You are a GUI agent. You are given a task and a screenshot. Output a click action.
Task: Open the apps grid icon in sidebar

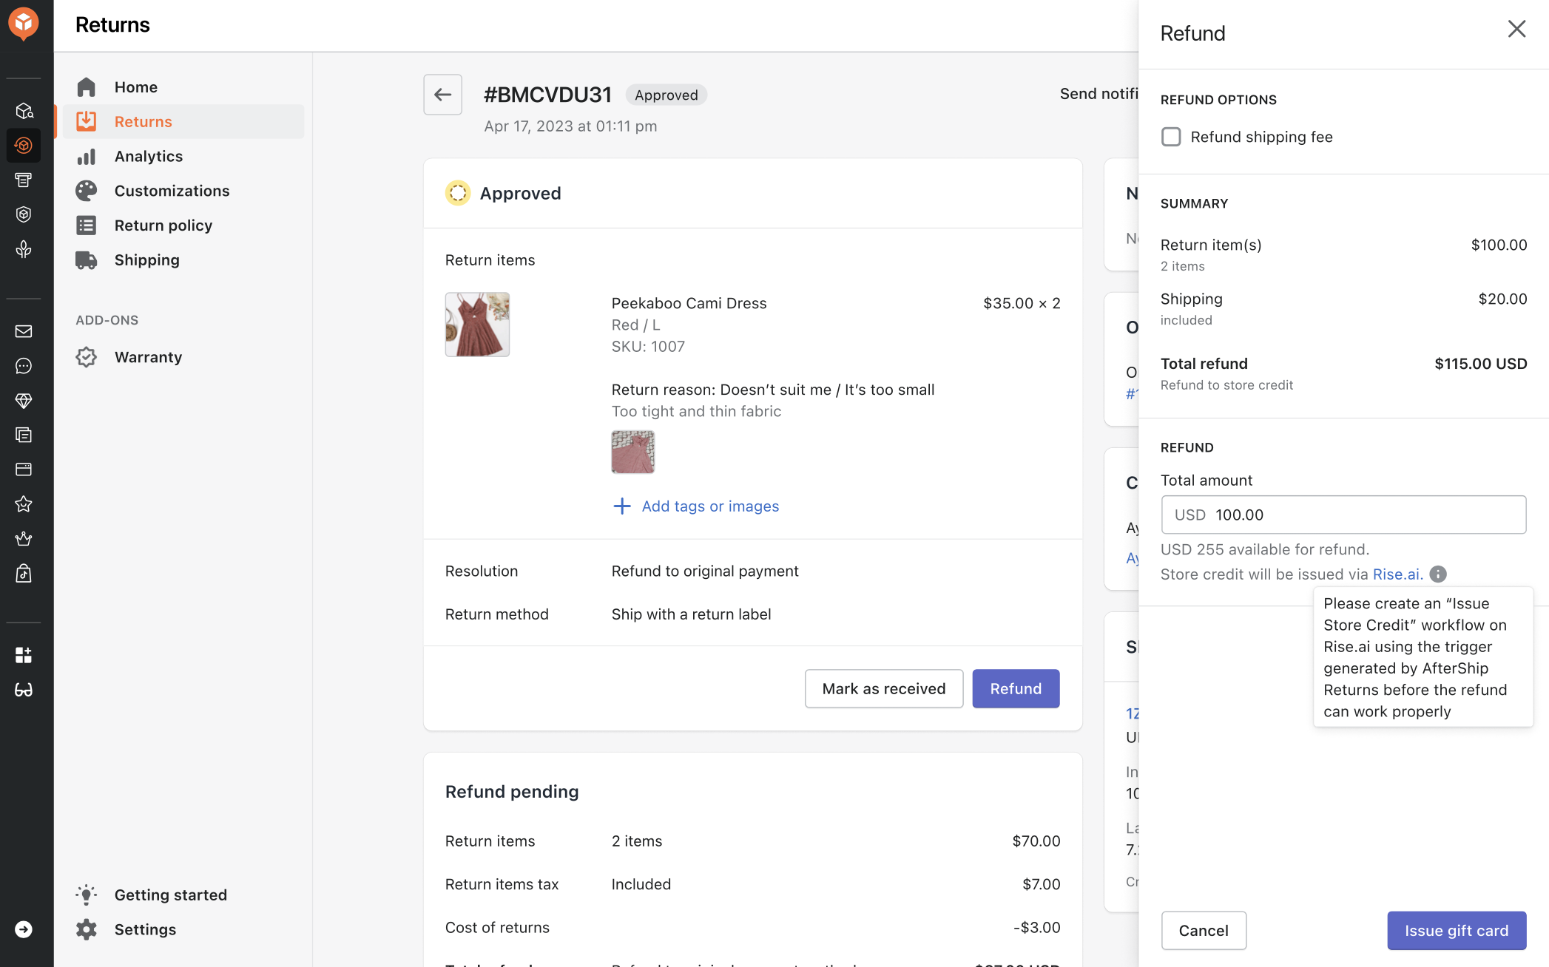24,655
